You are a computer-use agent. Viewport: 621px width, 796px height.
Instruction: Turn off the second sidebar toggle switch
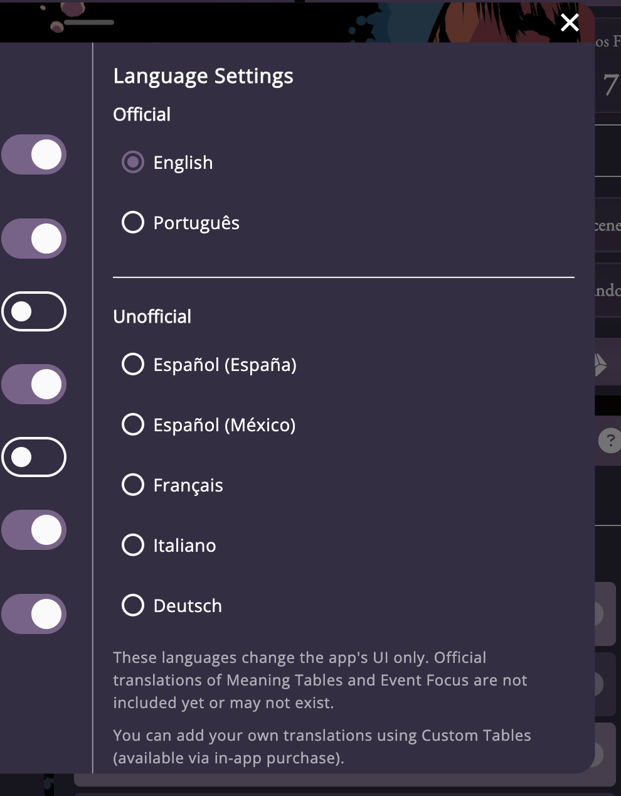pos(34,239)
